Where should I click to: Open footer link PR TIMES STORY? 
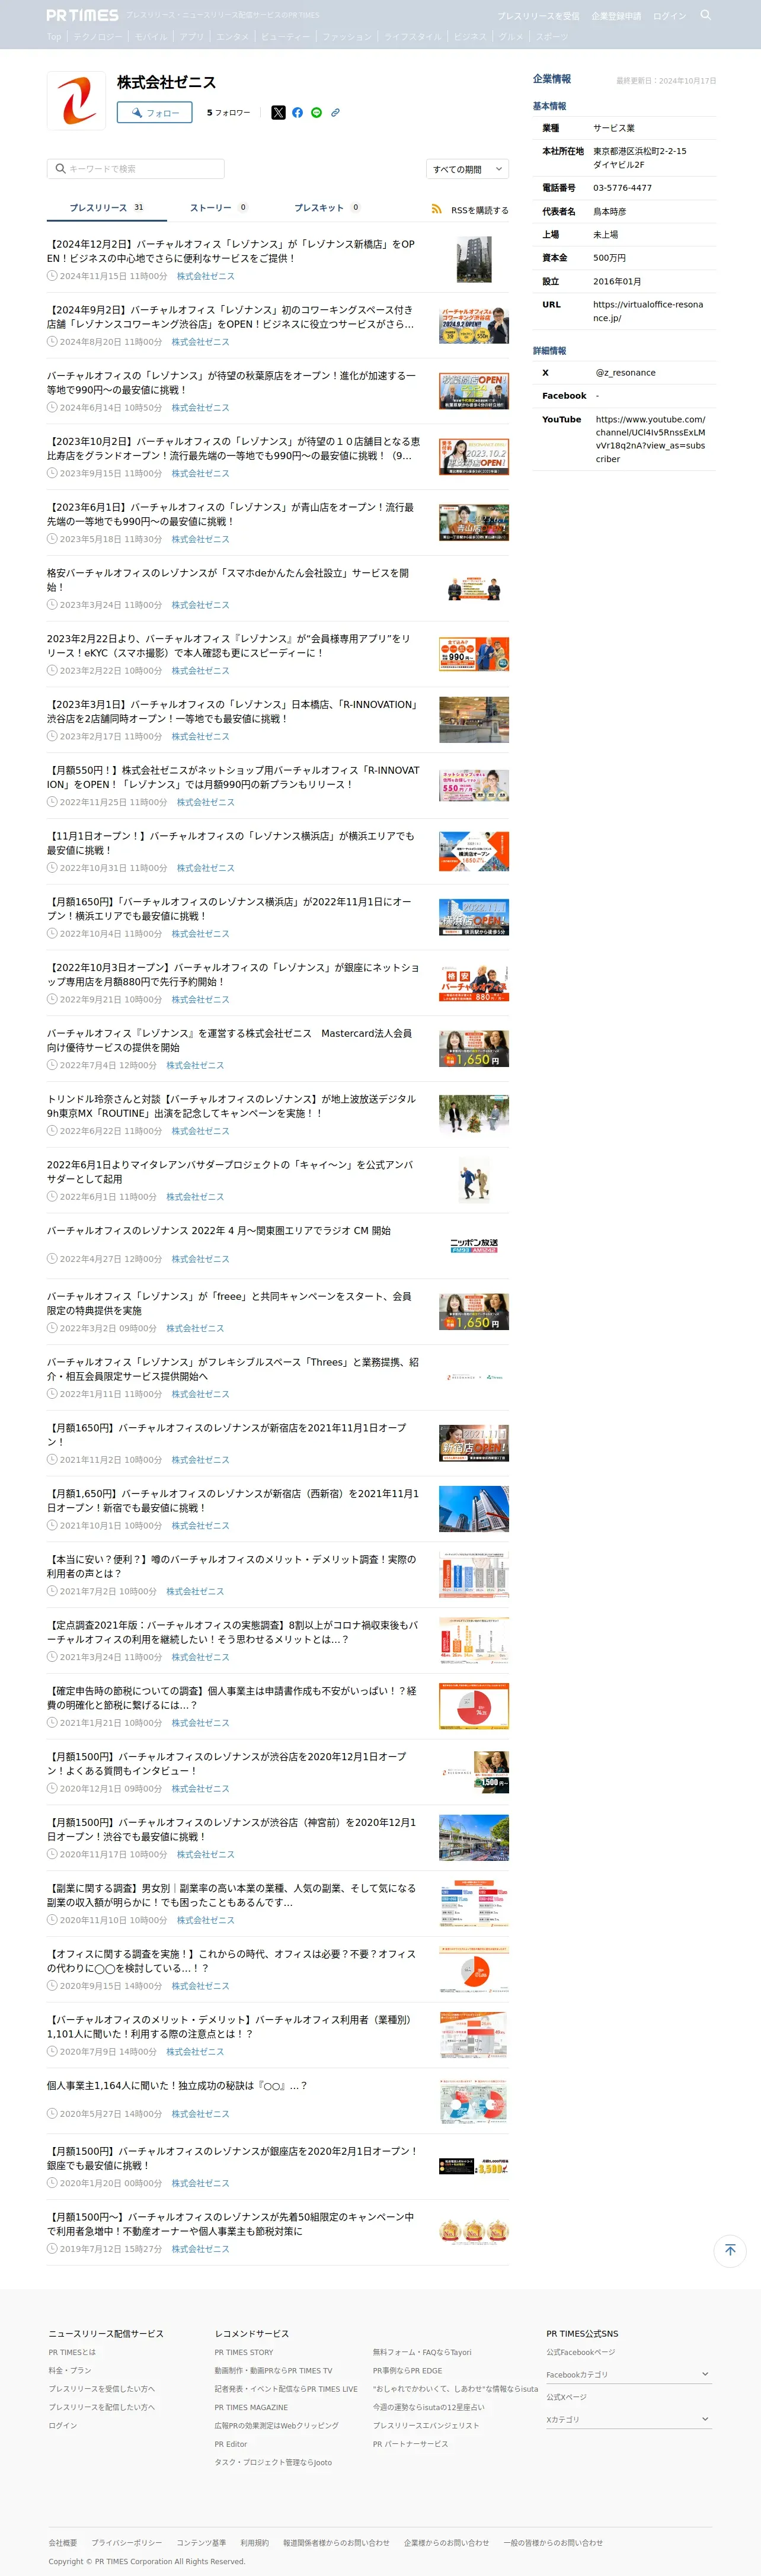point(244,2352)
